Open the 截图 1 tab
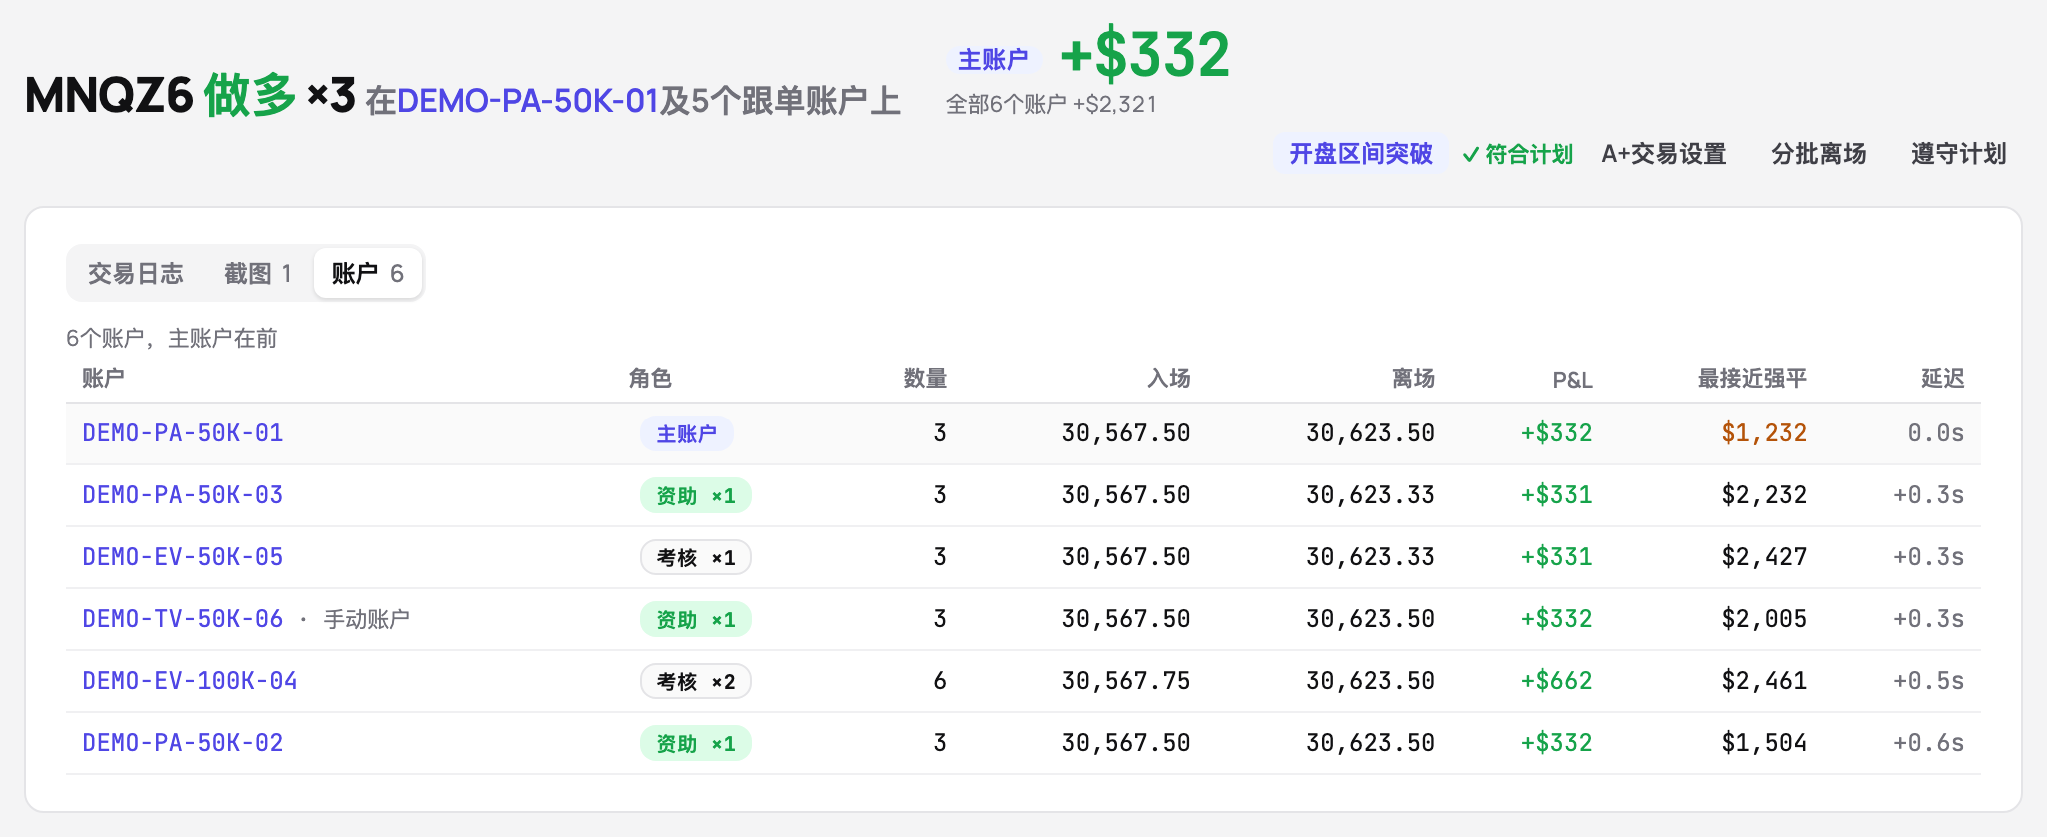 point(258,274)
